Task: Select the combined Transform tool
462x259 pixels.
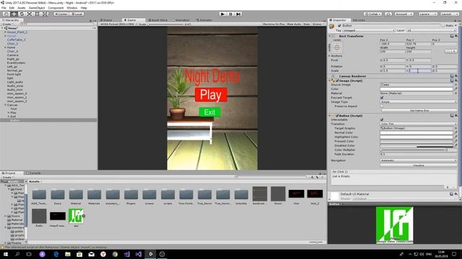Action: (45, 14)
